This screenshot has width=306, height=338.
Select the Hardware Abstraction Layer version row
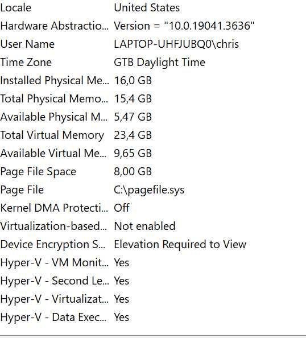coord(153,26)
